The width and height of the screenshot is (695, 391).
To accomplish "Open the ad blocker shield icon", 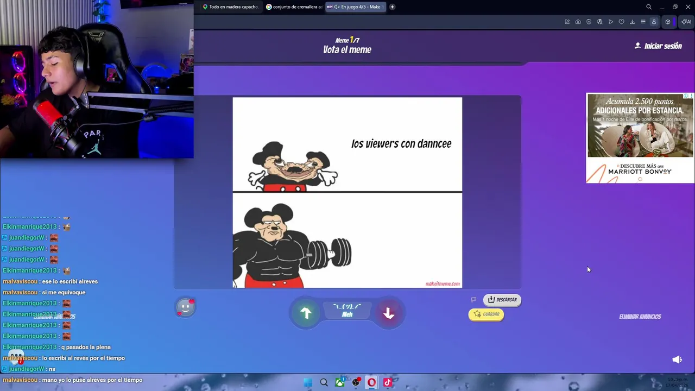I will (589, 22).
